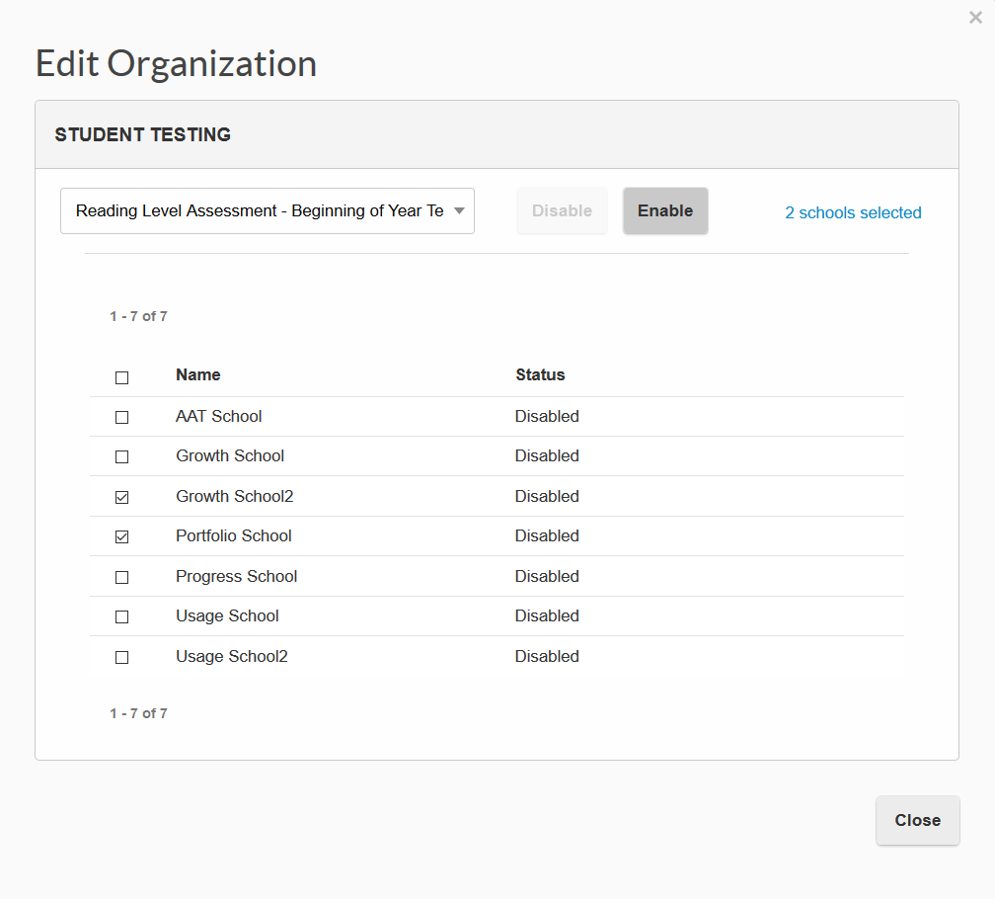This screenshot has height=899, width=995.
Task: Close the dialog with the X icon
Action: pos(975,17)
